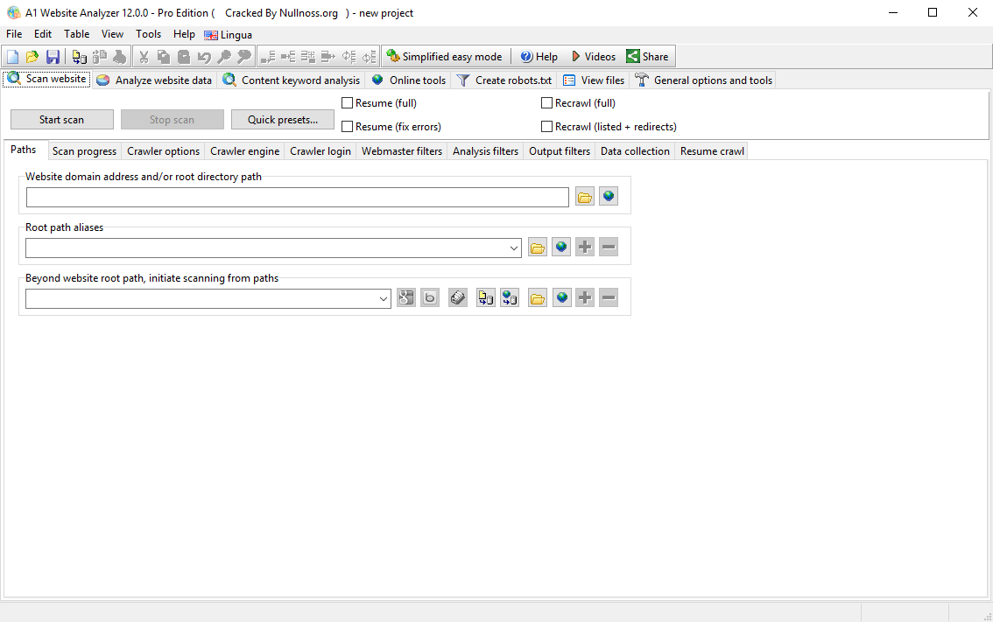The width and height of the screenshot is (993, 622).
Task: Switch to the Content keyword analysis tab
Action: pyautogui.click(x=292, y=80)
